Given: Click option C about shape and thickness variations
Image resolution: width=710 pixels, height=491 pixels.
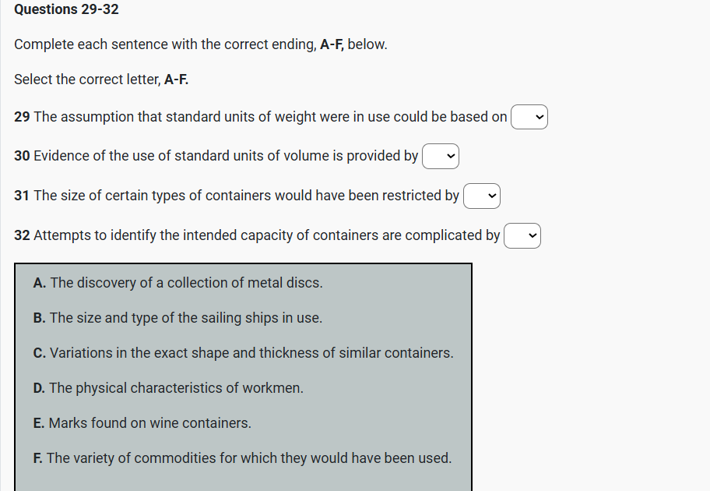Looking at the screenshot, I should click(x=243, y=353).
